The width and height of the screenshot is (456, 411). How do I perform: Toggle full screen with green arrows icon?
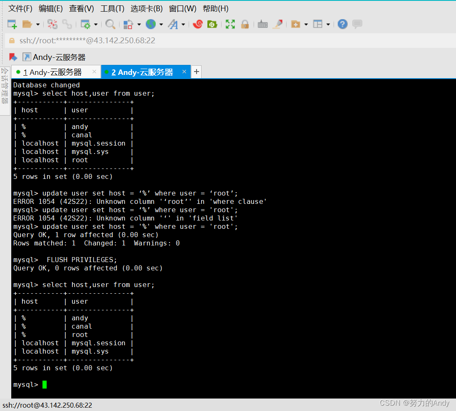click(x=230, y=25)
